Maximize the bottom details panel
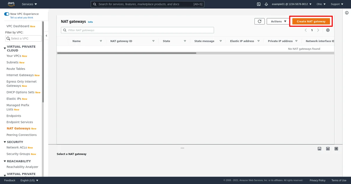351x184 pixels. 336,149
